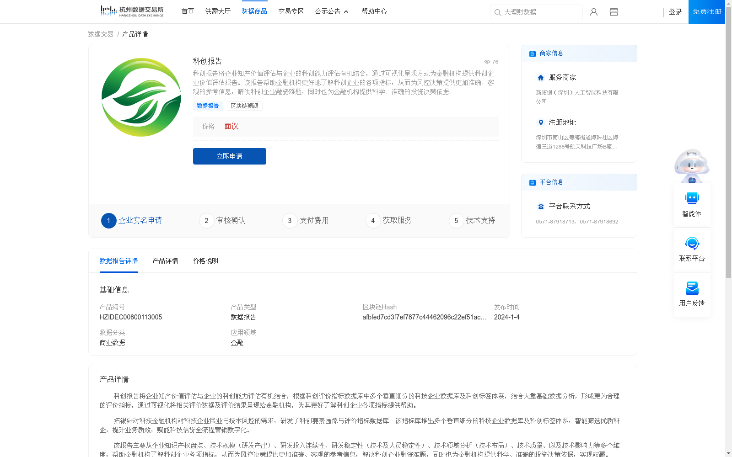Screen dimensions: 732x457
Task: Click the 服务商家 home icon
Action: pyautogui.click(x=541, y=78)
